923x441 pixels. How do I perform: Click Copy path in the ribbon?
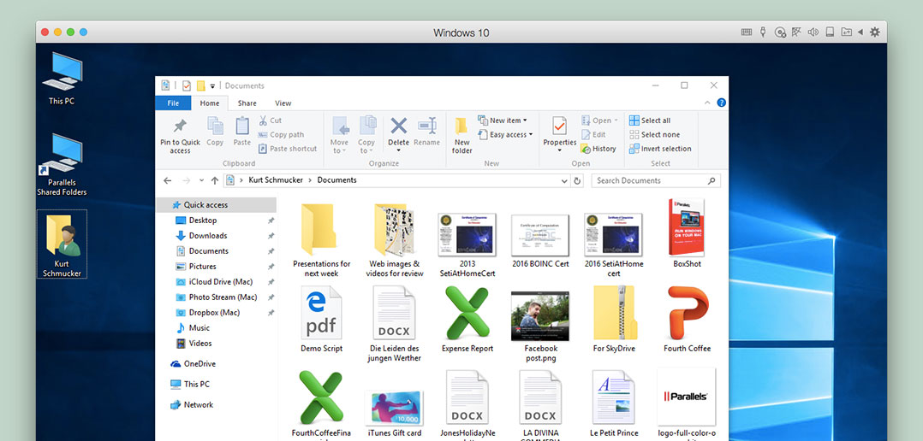pos(282,134)
